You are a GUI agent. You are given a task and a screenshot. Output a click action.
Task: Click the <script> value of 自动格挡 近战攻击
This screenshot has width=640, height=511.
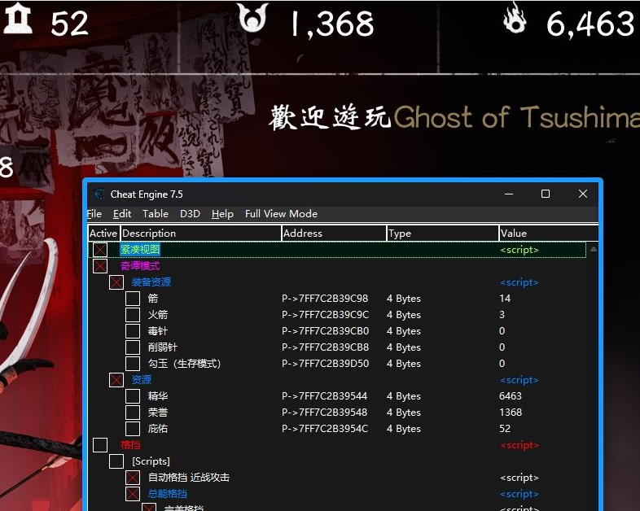pyautogui.click(x=519, y=478)
